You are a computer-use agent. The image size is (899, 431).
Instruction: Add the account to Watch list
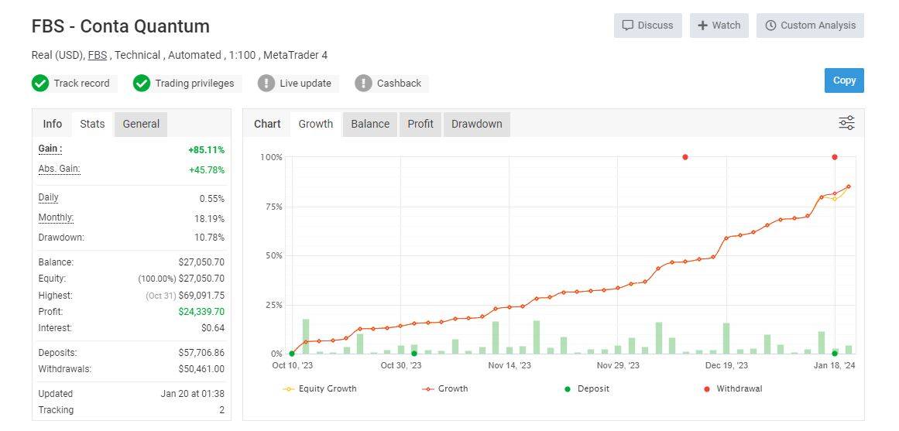[719, 26]
